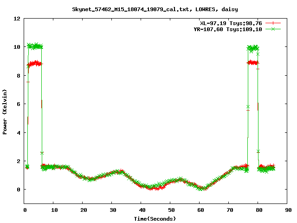Click the y-axis tick label 6
This screenshot has height=223, width=297.
(19, 104)
